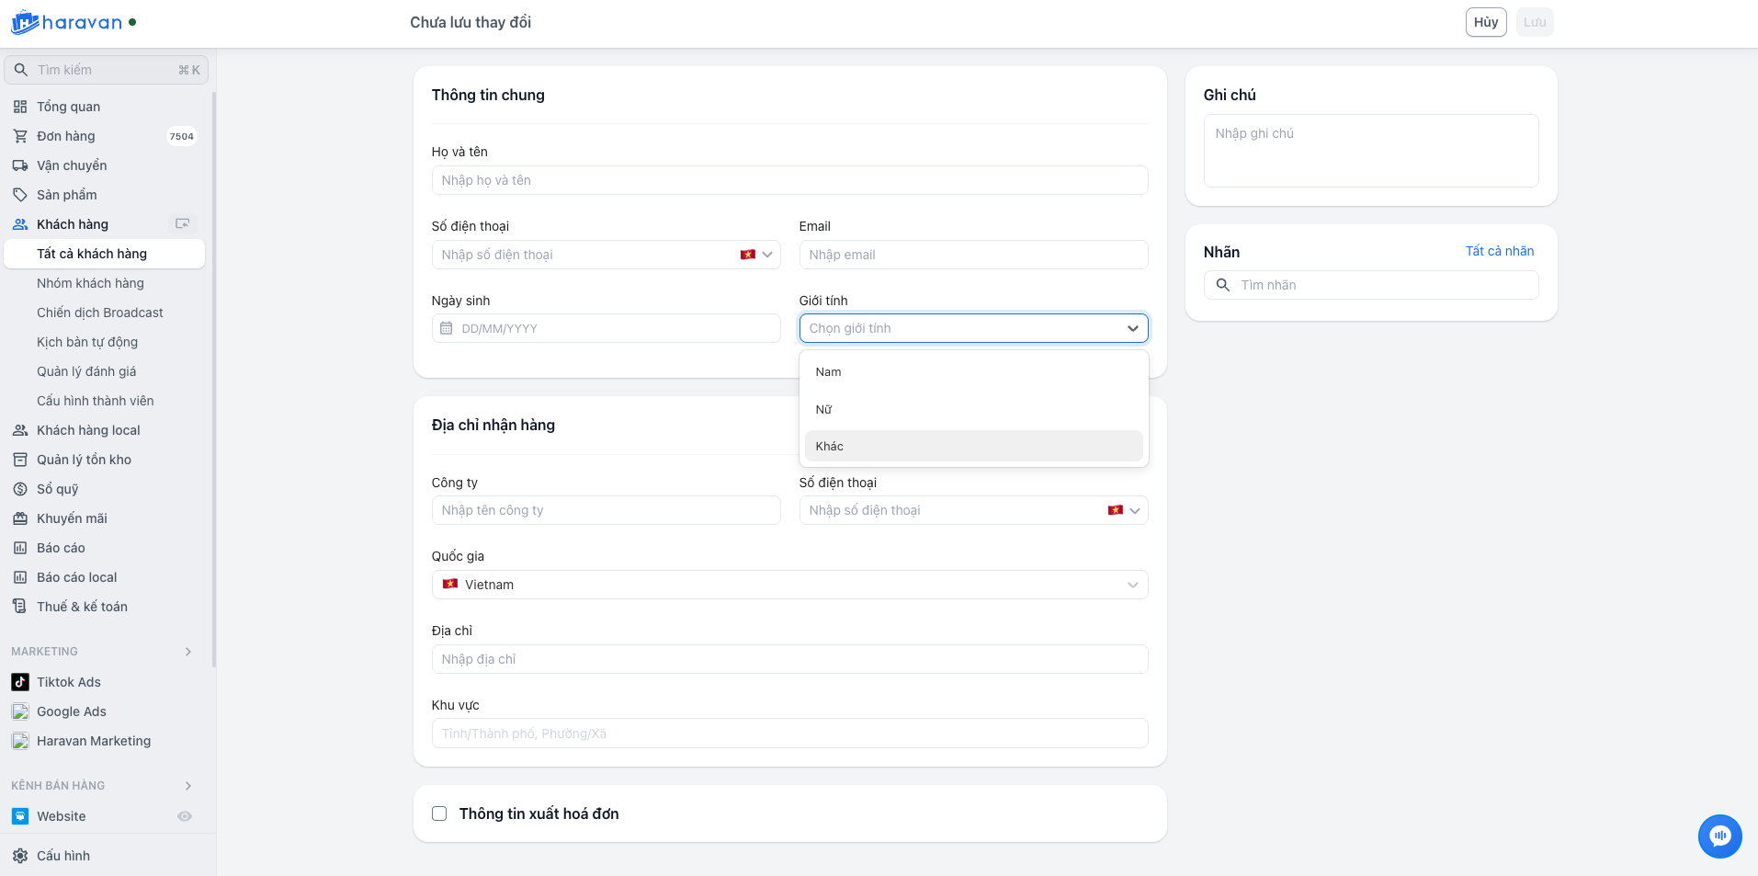Open the shipping phone country flag dropdown

[x=1125, y=510]
